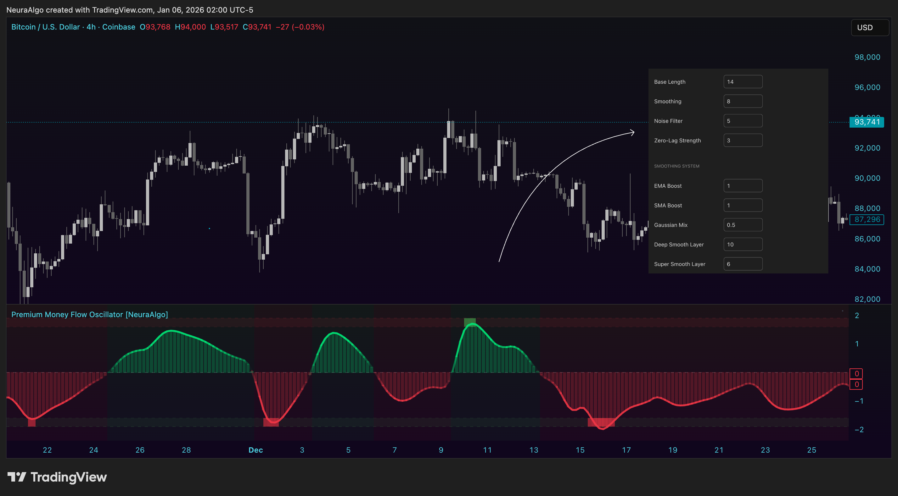Open the USD currency button
The width and height of the screenshot is (898, 496).
tap(870, 28)
